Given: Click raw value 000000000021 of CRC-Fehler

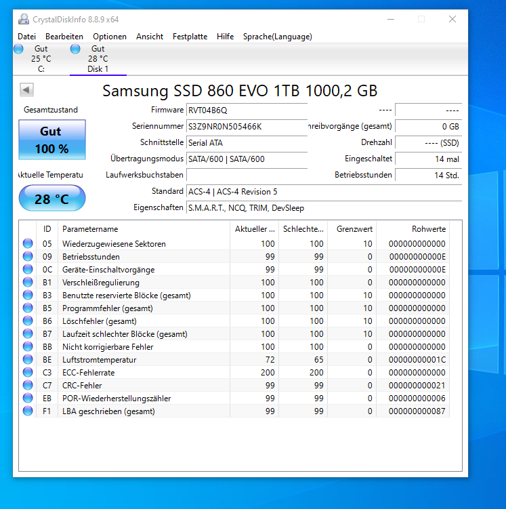Looking at the screenshot, I should click(x=417, y=386).
